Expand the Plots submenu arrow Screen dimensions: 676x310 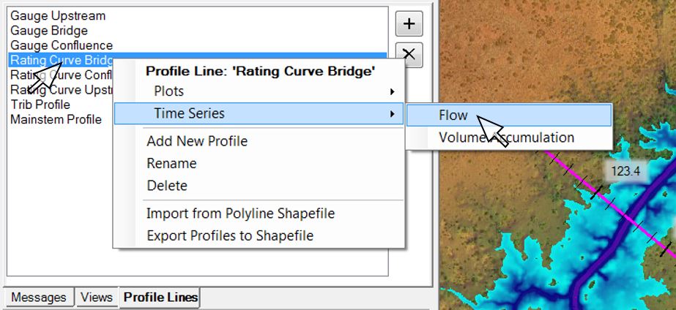[392, 91]
